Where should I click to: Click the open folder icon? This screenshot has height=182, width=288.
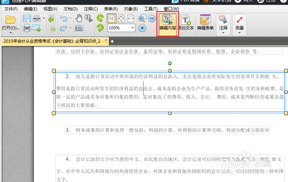pos(11,19)
